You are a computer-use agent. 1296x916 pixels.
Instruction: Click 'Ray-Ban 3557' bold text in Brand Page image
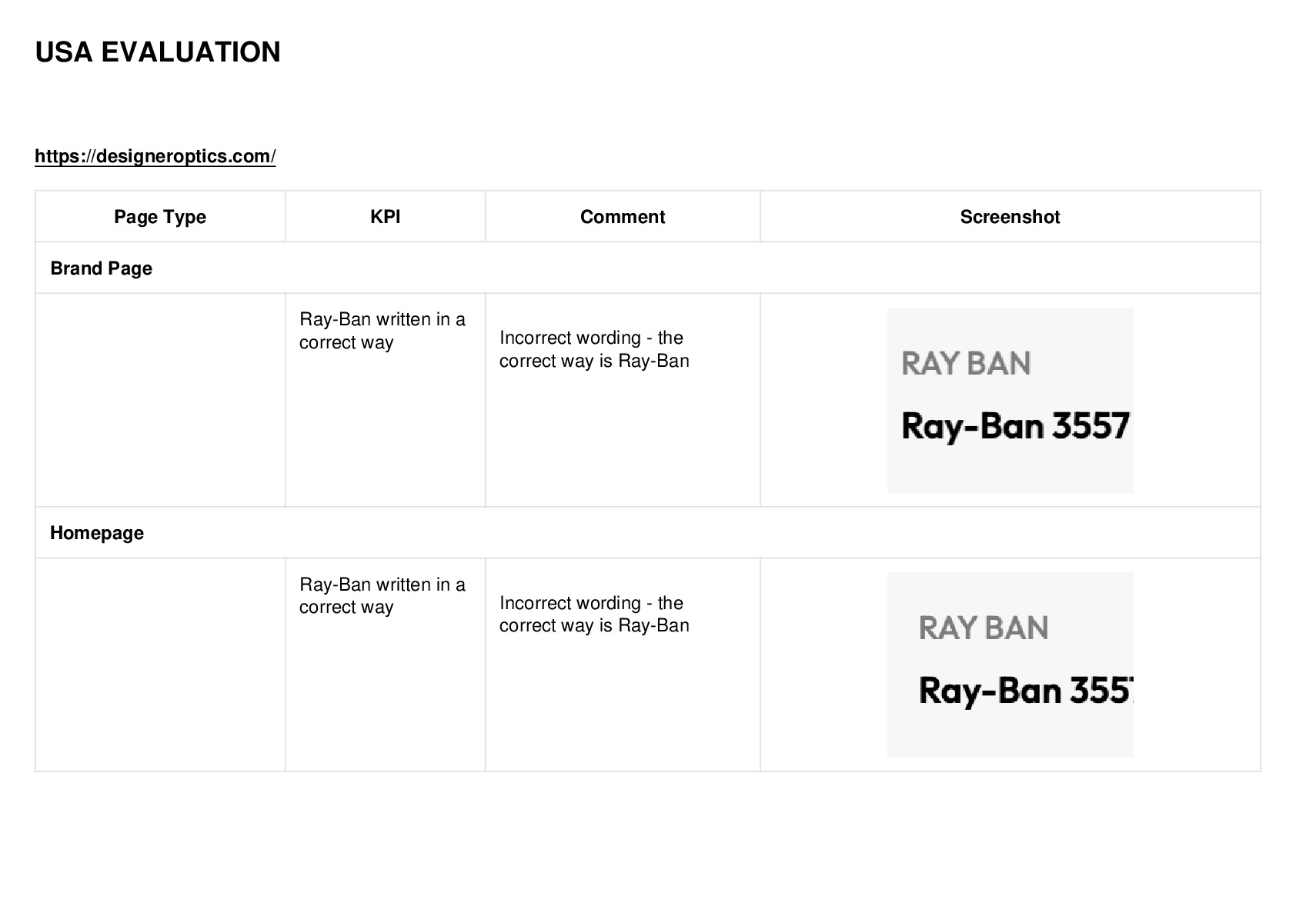click(1015, 426)
